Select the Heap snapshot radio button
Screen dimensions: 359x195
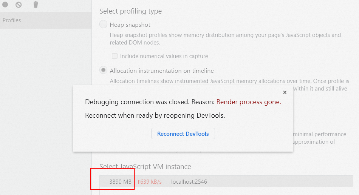tap(103, 24)
